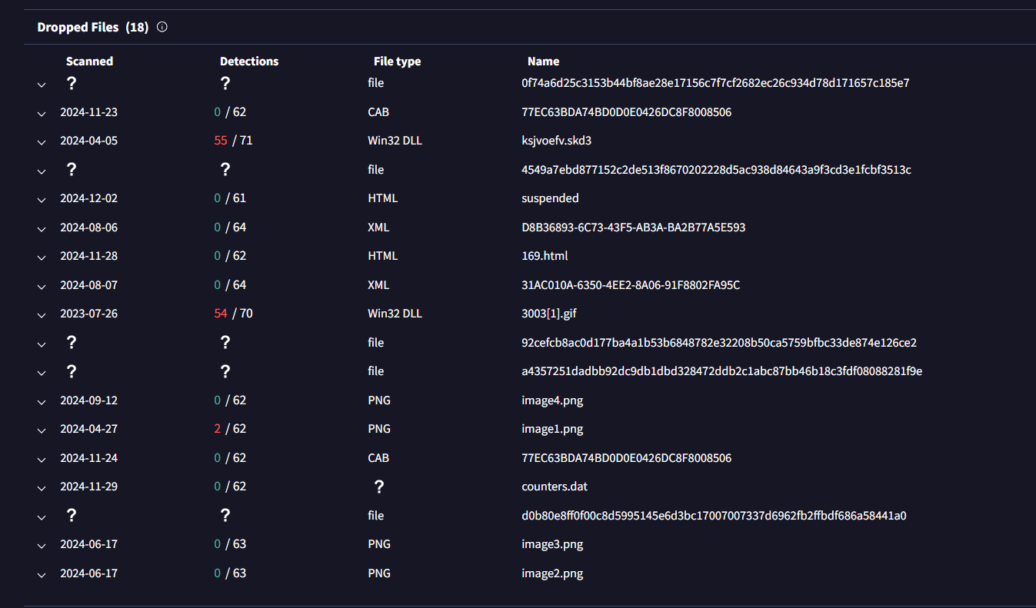This screenshot has height=608, width=1036.
Task: Click the info icon beside Dropped Files
Action: point(162,27)
